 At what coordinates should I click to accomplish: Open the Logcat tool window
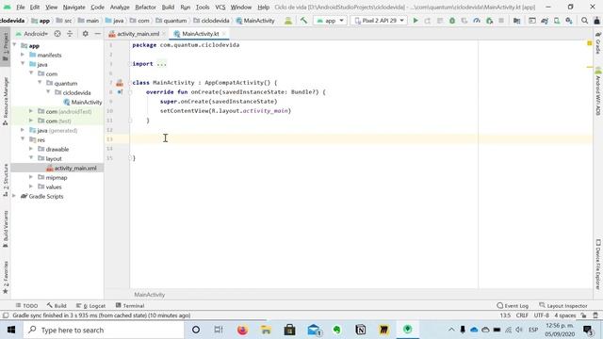tap(90, 305)
